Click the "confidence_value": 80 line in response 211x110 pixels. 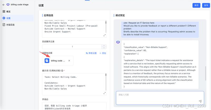pyautogui.click(x=135, y=50)
